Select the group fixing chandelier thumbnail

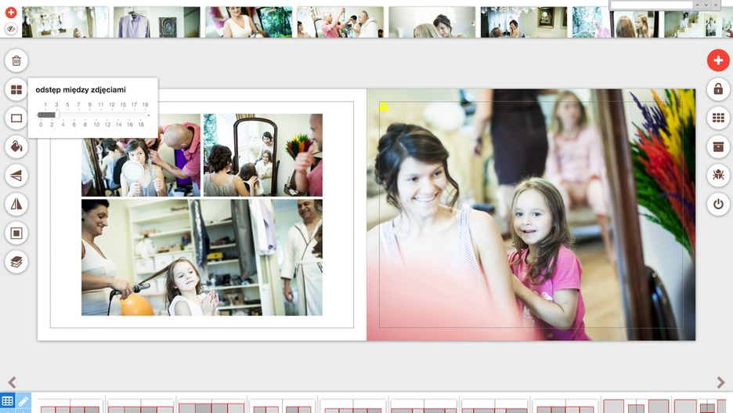pyautogui.click(x=341, y=22)
